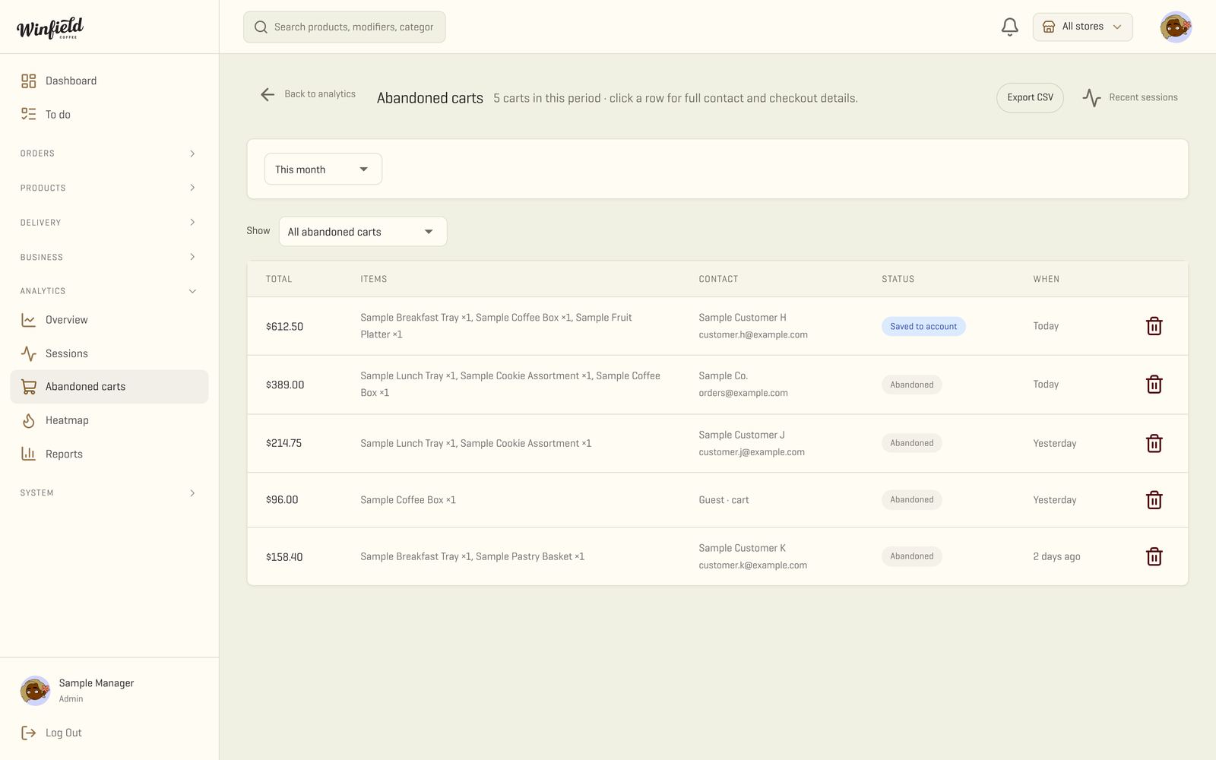Open the Heatmap page
This screenshot has width=1216, height=760.
(109, 420)
